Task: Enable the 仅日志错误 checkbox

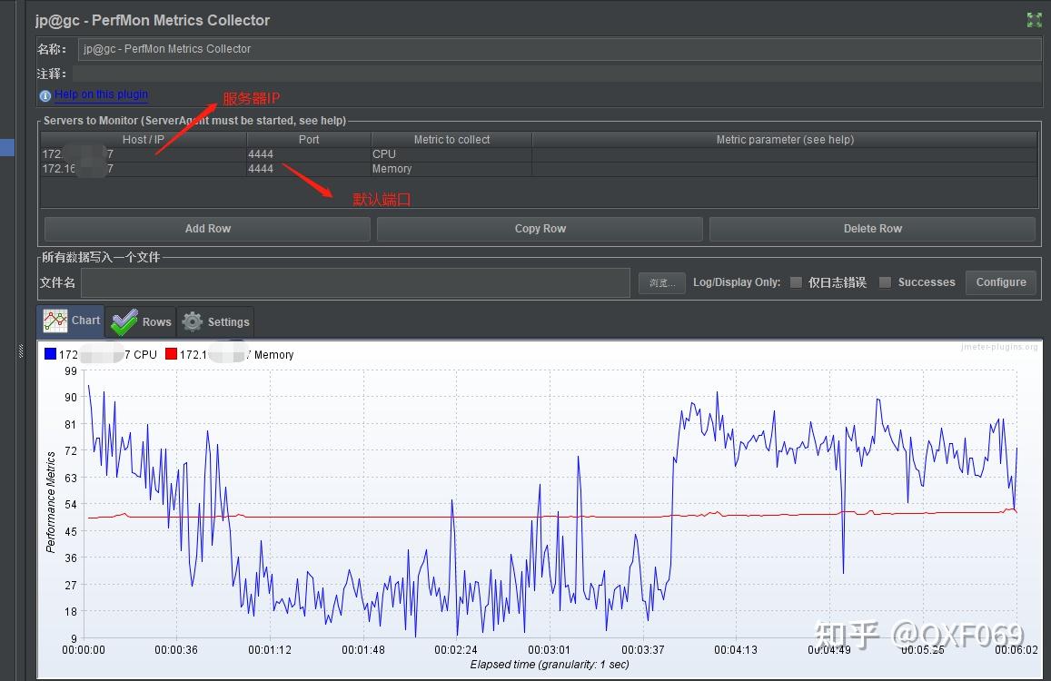Action: point(796,282)
